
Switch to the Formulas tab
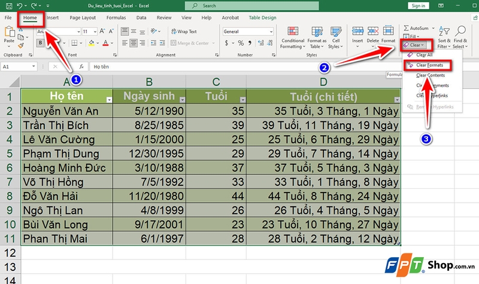tap(116, 18)
